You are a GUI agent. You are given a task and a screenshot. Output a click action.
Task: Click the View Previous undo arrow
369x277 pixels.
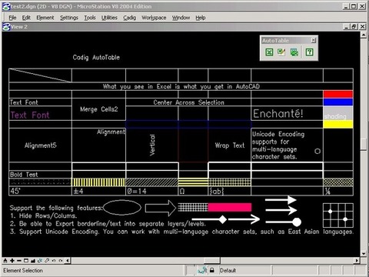point(54,261)
